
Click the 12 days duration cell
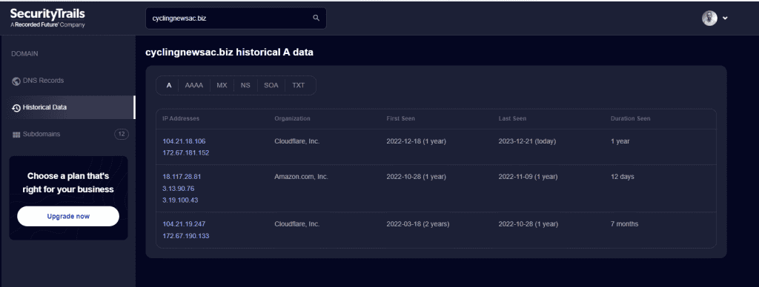tap(622, 176)
